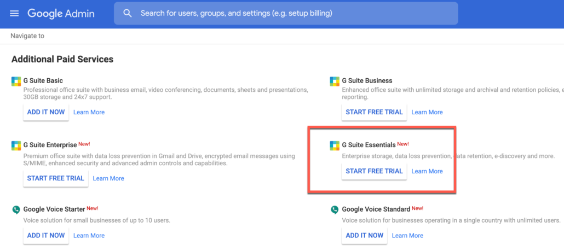Click the Google Voice Standard icon
Image resolution: width=564 pixels, height=251 pixels.
[x=335, y=210]
